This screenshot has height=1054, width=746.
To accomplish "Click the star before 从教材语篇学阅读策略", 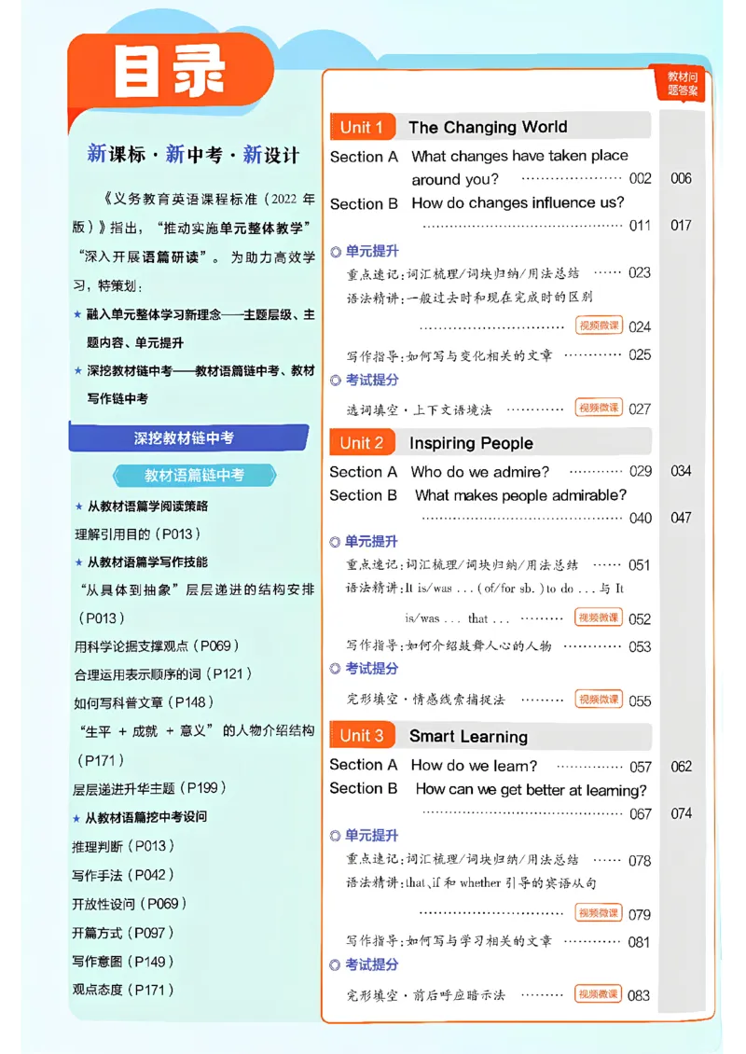I will (x=78, y=506).
